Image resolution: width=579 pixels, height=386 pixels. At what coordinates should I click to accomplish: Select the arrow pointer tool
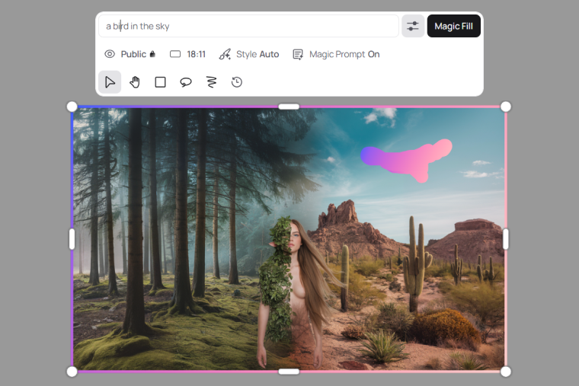point(110,82)
